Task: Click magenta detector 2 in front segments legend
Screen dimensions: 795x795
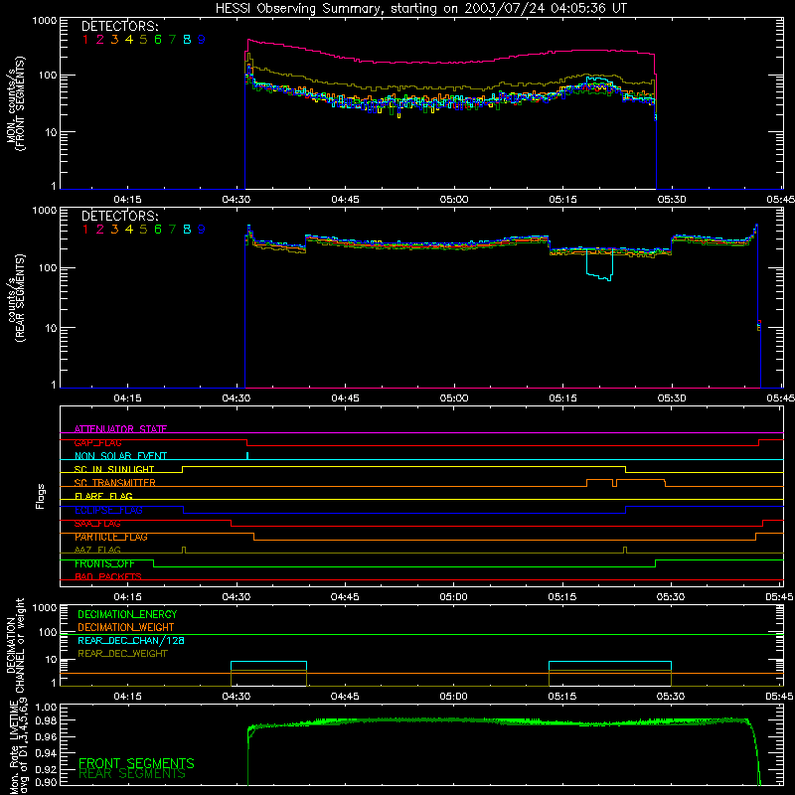Action: pos(100,39)
